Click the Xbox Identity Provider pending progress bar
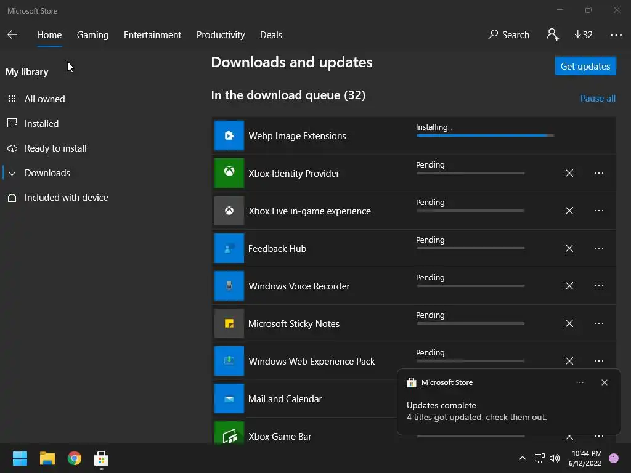 pyautogui.click(x=470, y=173)
